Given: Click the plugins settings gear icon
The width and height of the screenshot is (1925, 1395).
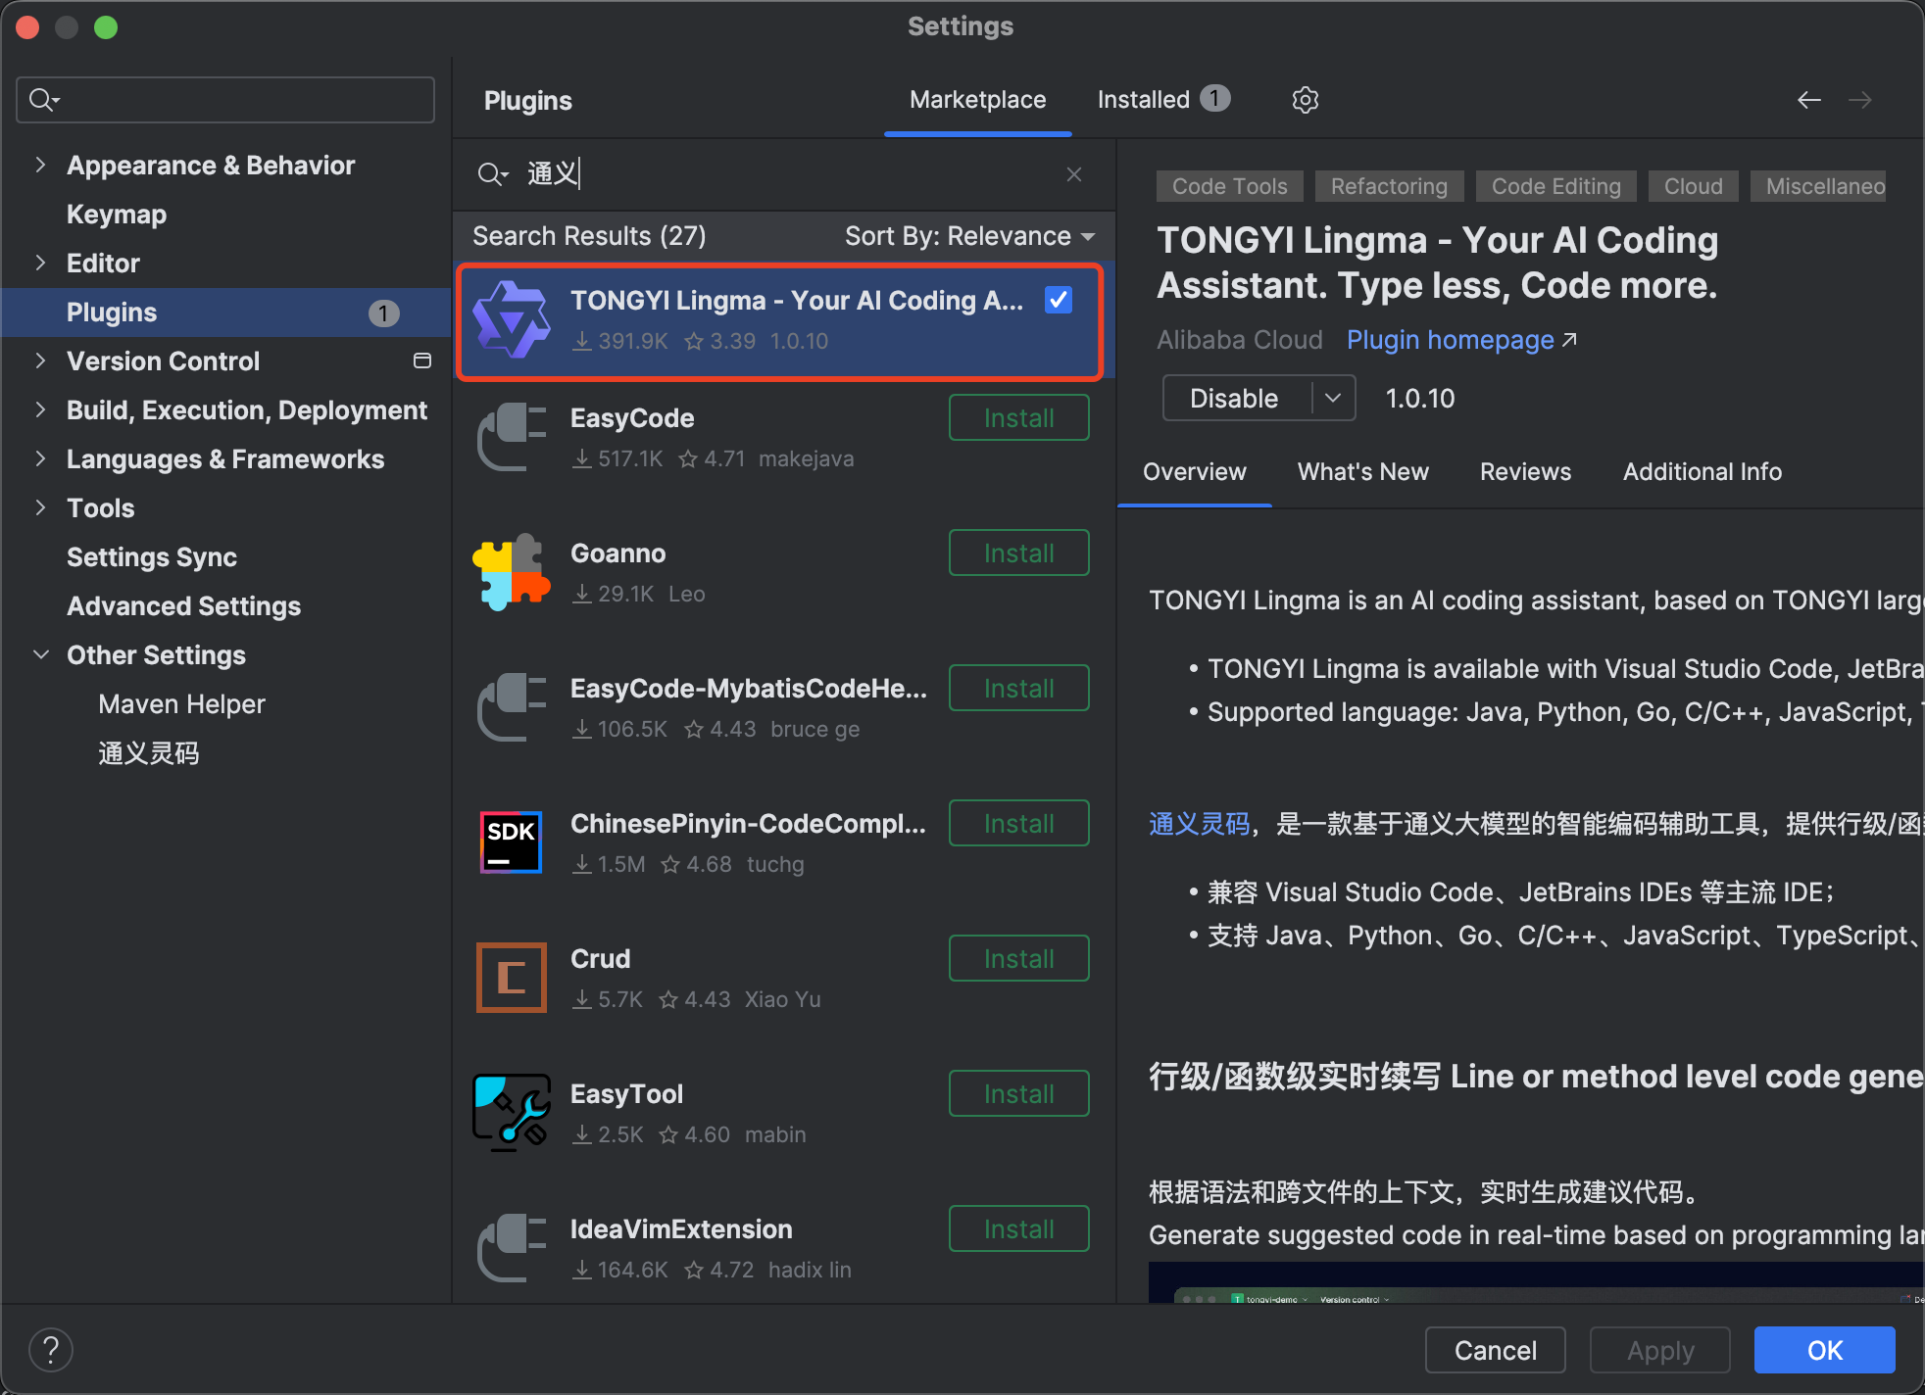Looking at the screenshot, I should pyautogui.click(x=1305, y=100).
